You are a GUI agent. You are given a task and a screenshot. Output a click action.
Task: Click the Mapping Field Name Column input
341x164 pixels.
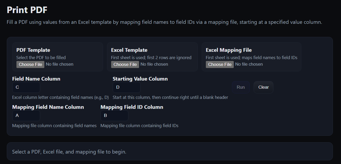(26, 116)
